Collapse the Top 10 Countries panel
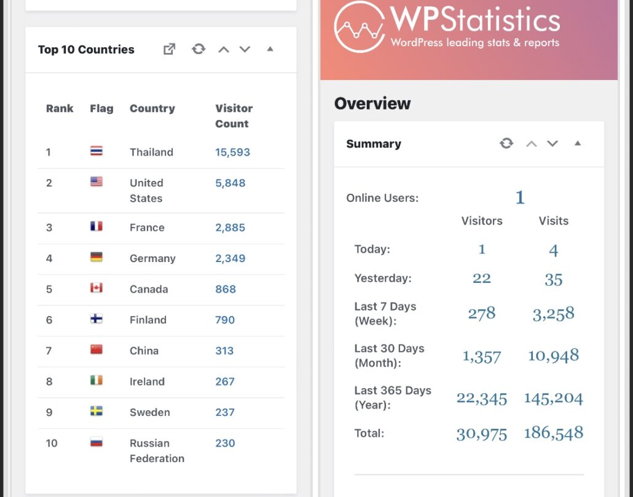The image size is (633, 497). pyautogui.click(x=270, y=49)
